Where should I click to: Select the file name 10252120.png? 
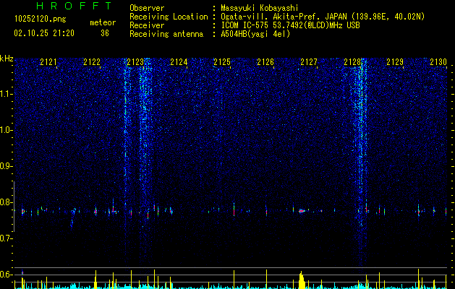(x=41, y=19)
